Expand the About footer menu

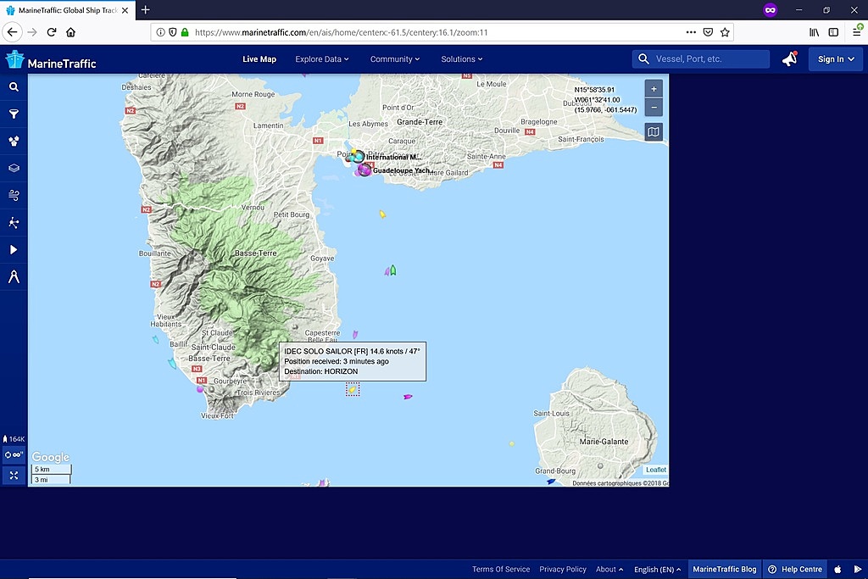click(x=609, y=569)
